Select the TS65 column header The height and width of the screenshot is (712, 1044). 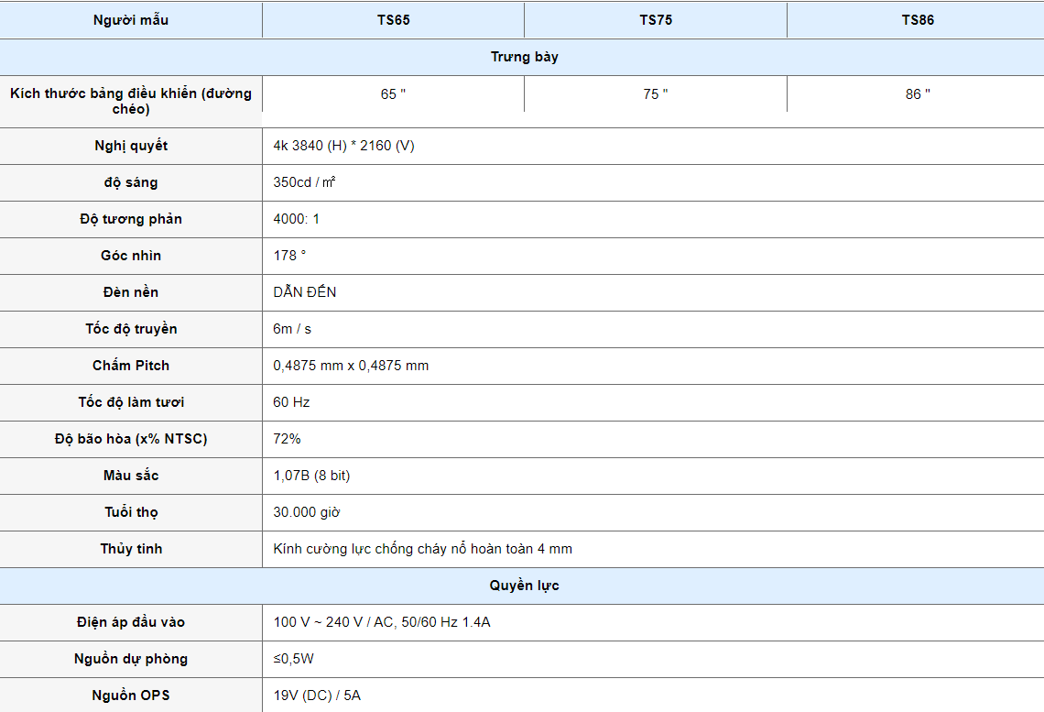point(394,20)
